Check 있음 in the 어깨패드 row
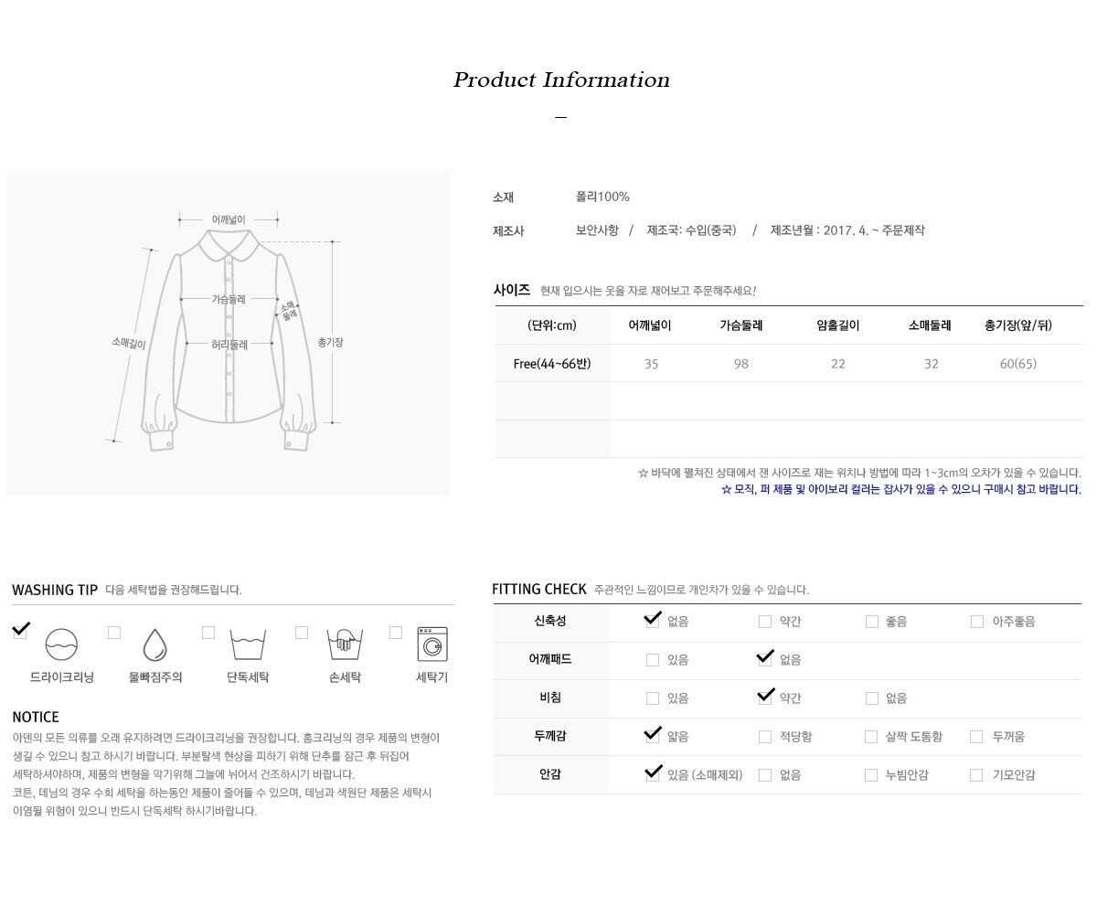Screen dimensions: 1097x916 tap(653, 660)
